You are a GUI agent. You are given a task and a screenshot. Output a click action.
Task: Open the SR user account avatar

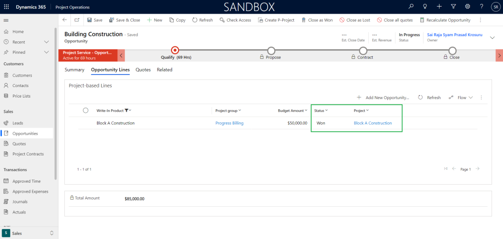[x=495, y=7]
